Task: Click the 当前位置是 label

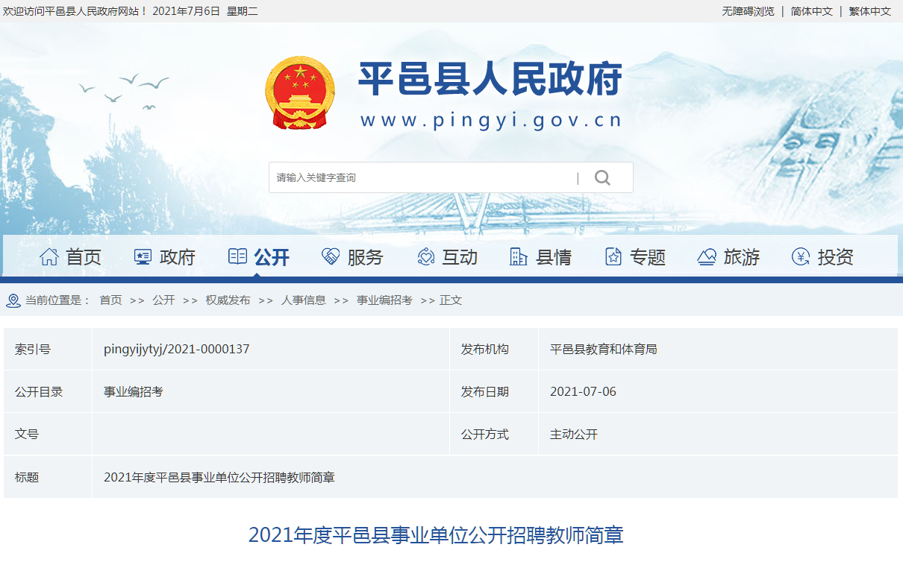Action: 57,300
